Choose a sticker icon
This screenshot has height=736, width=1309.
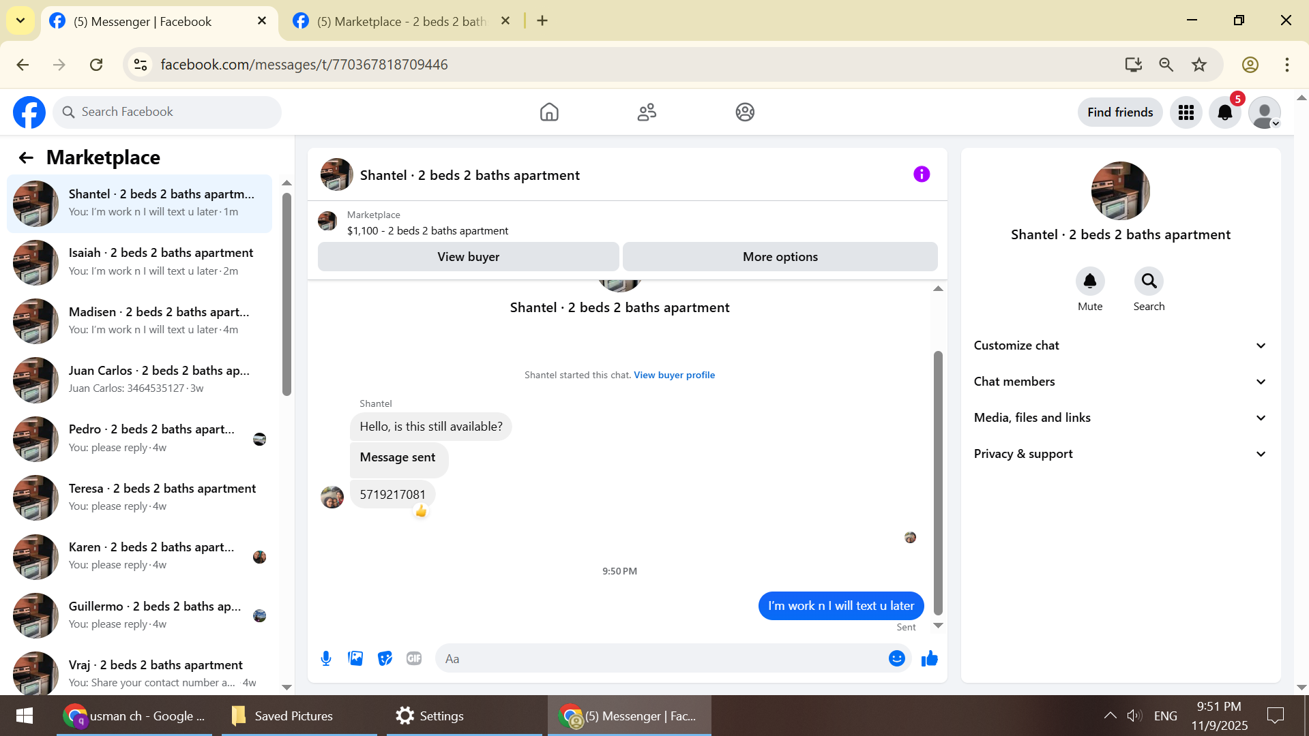coord(385,658)
